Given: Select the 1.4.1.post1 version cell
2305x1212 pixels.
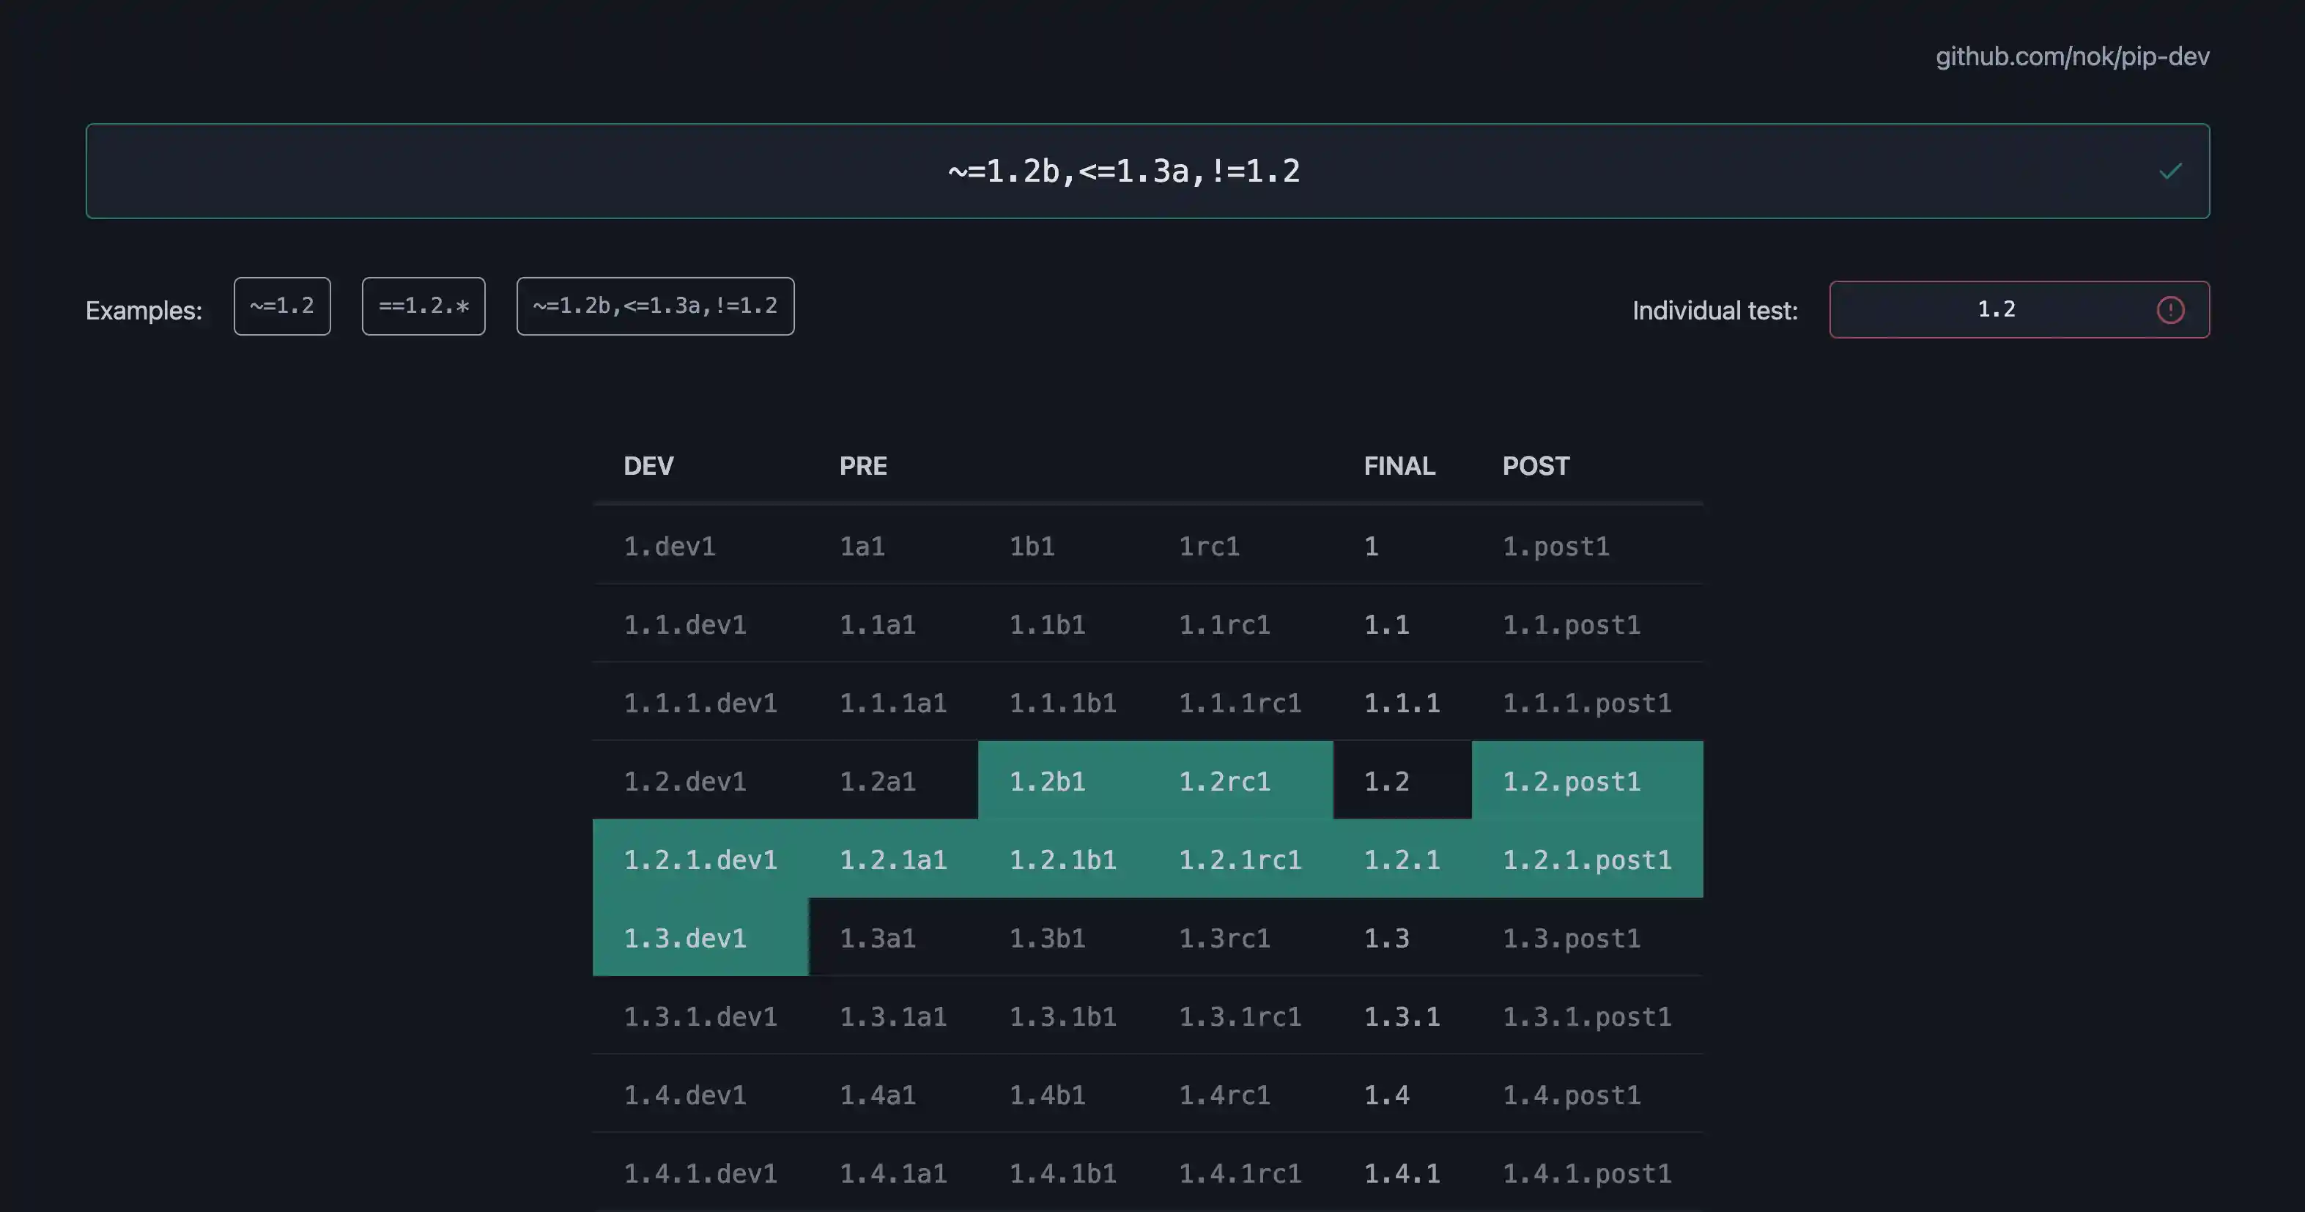Looking at the screenshot, I should pyautogui.click(x=1588, y=1173).
